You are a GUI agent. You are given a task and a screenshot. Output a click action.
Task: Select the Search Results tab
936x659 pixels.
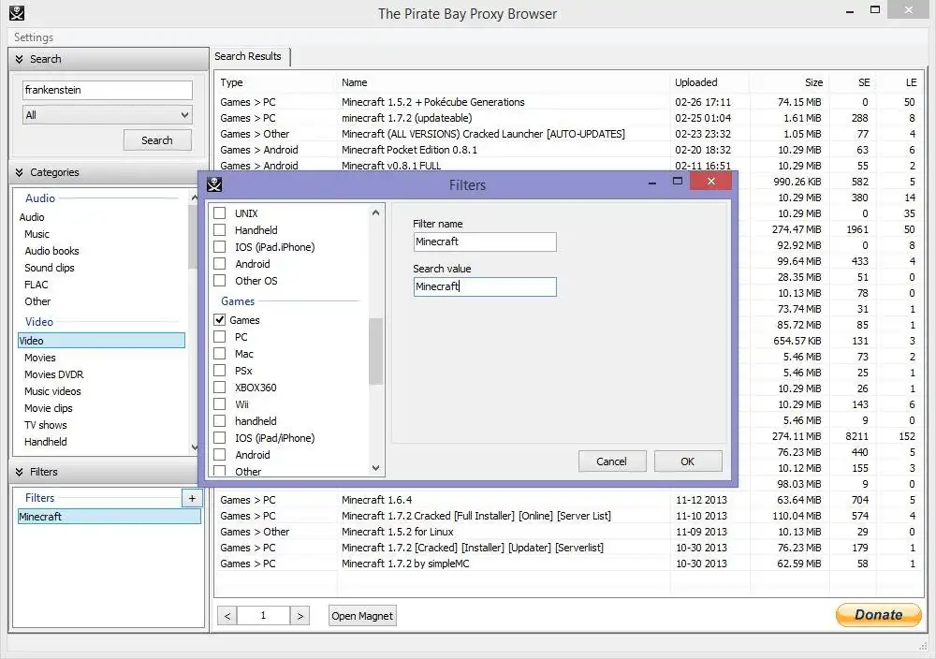(250, 57)
